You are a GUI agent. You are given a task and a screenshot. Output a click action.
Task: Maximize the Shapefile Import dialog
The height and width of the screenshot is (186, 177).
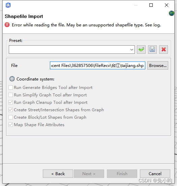click(x=151, y=5)
